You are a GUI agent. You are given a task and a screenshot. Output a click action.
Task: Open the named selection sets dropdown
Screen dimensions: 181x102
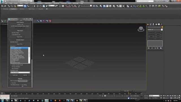point(86,6)
